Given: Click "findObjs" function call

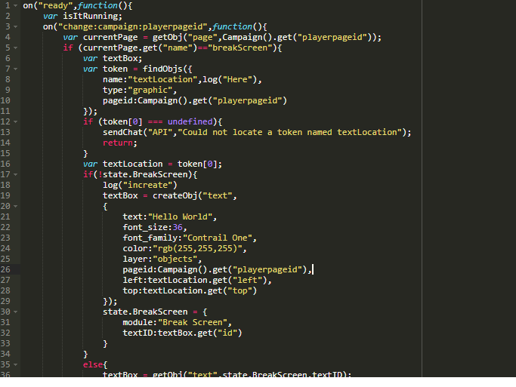Looking at the screenshot, I should [x=162, y=69].
